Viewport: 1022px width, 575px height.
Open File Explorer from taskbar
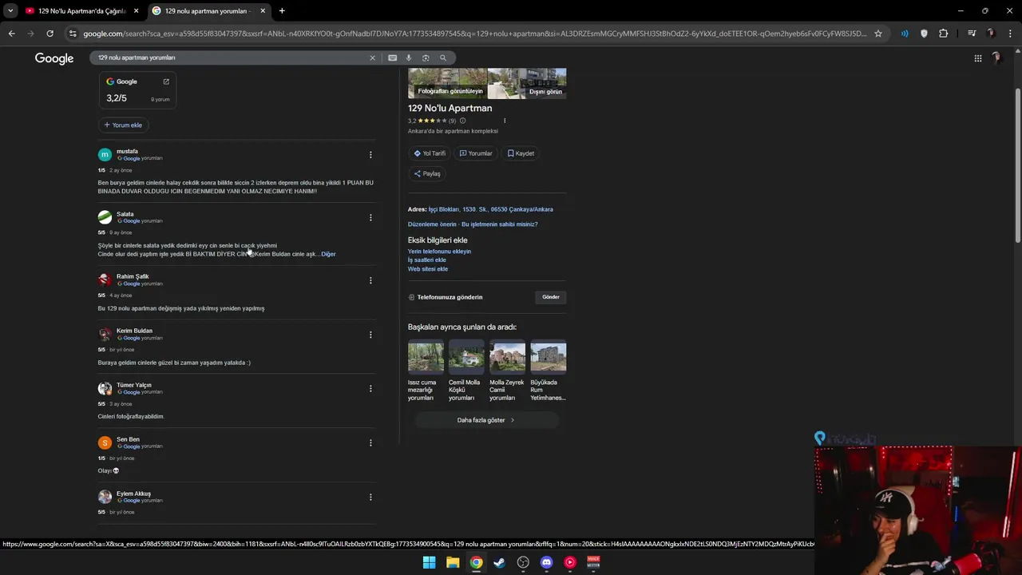tap(453, 562)
